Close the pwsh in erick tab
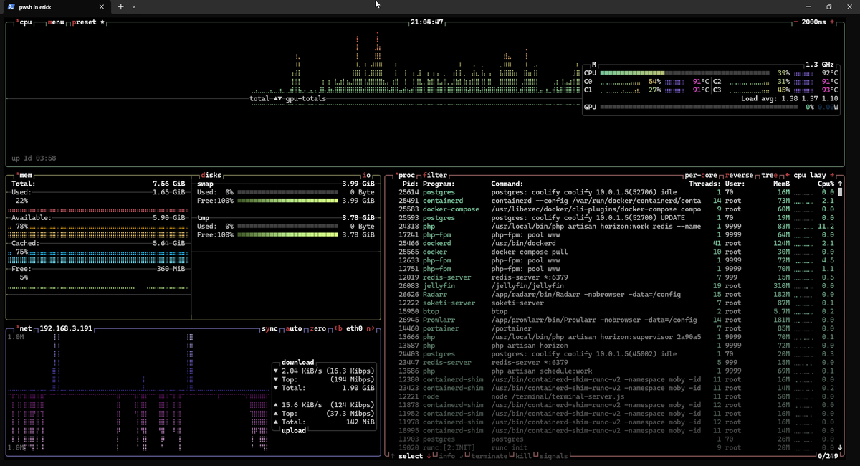860x466 pixels. pyautogui.click(x=101, y=6)
